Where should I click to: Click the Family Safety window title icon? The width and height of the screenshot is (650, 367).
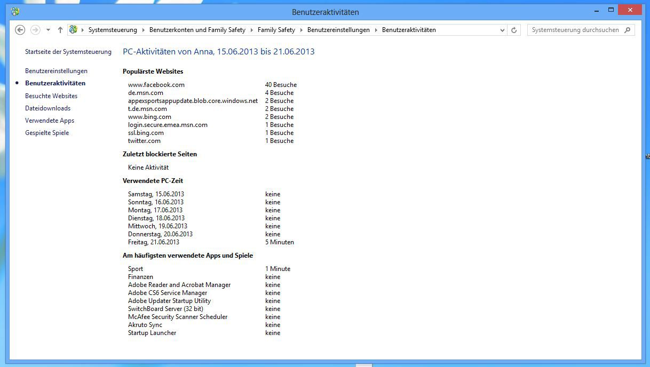[15, 11]
